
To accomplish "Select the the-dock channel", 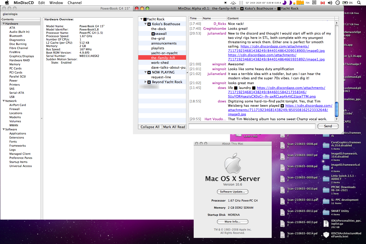I will coord(159,29).
